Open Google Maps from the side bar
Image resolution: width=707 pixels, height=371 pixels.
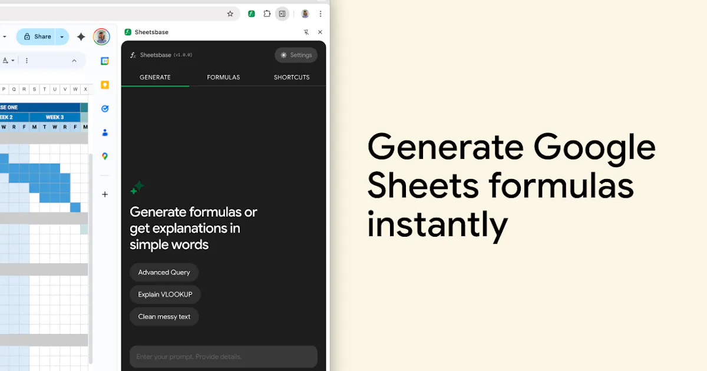coord(105,156)
